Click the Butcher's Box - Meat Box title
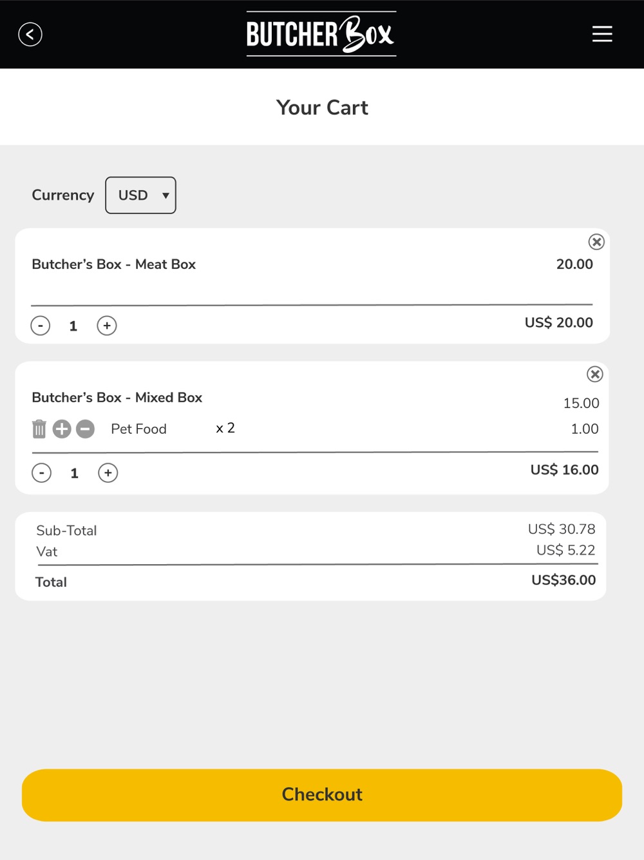The height and width of the screenshot is (860, 644). (114, 264)
